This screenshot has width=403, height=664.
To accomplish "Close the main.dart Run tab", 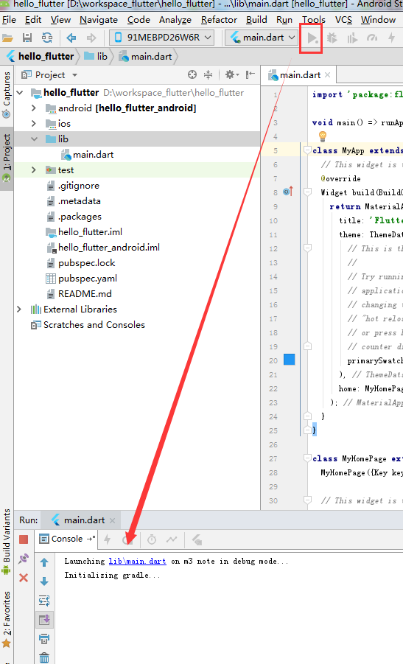I will coord(112,520).
